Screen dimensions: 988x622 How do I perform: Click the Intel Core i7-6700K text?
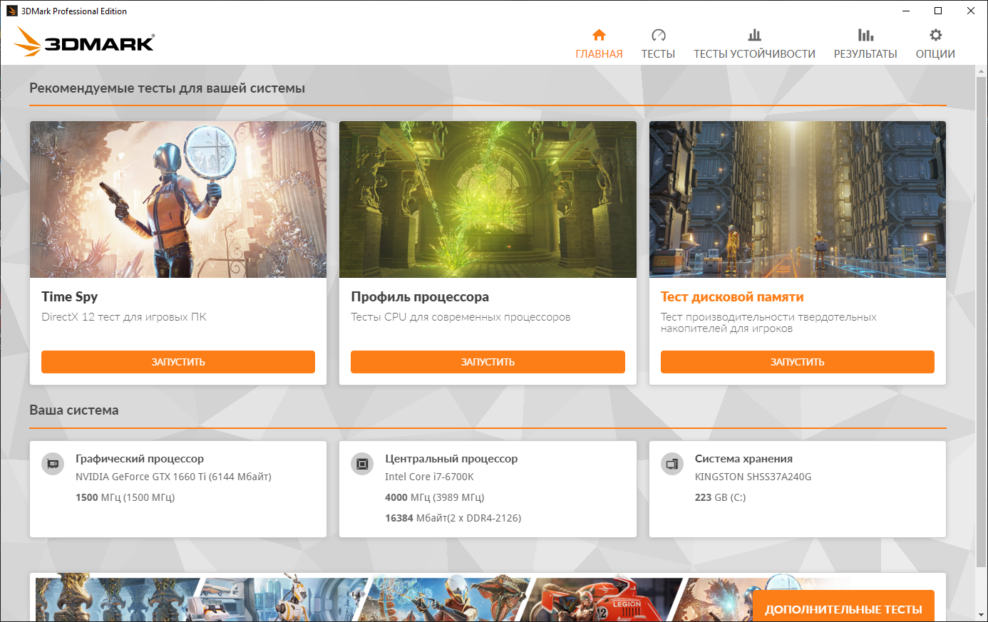(x=429, y=477)
